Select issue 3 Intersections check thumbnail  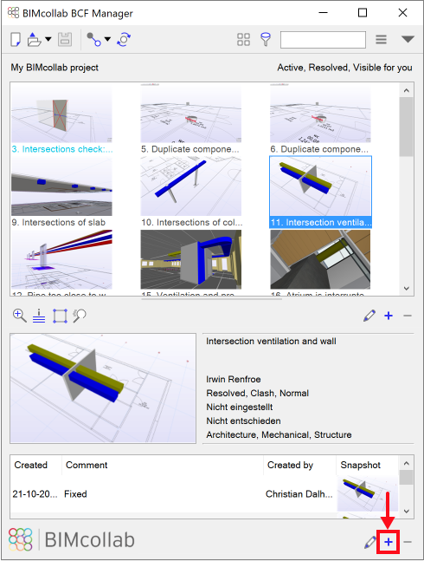61,119
